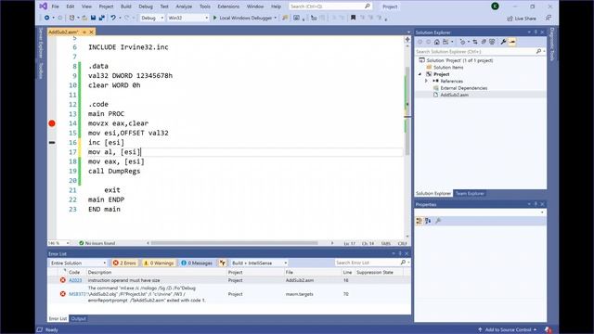Open the Build menu
594x334 pixels.
coord(126,6)
